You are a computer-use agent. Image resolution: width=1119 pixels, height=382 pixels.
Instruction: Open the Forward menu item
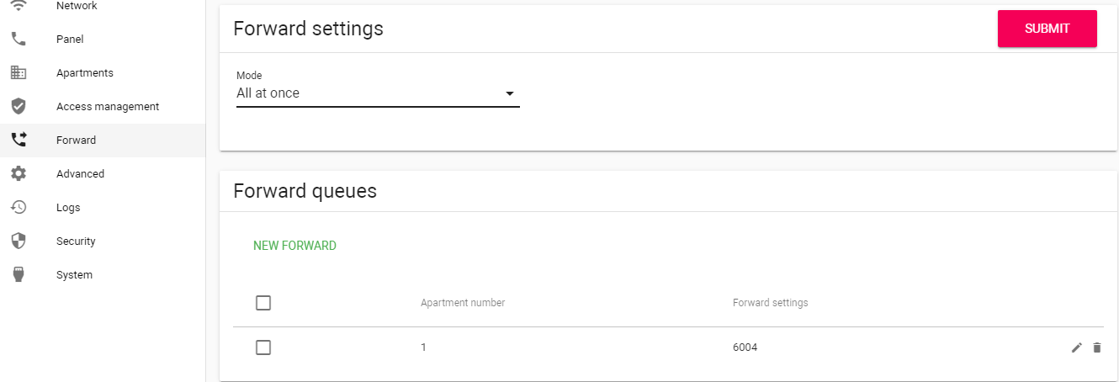pyautogui.click(x=77, y=141)
